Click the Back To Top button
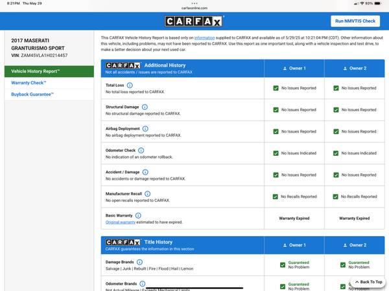This screenshot has height=291, width=389. [368, 282]
